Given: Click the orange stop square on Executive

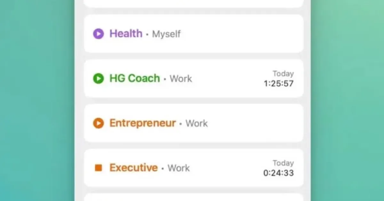Looking at the screenshot, I should pos(99,167).
